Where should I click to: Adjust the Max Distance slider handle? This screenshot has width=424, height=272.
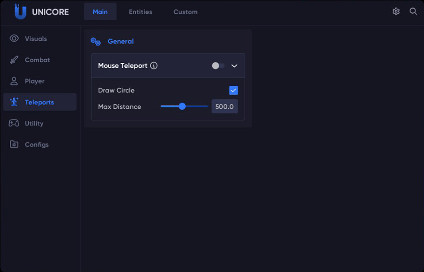pos(183,106)
